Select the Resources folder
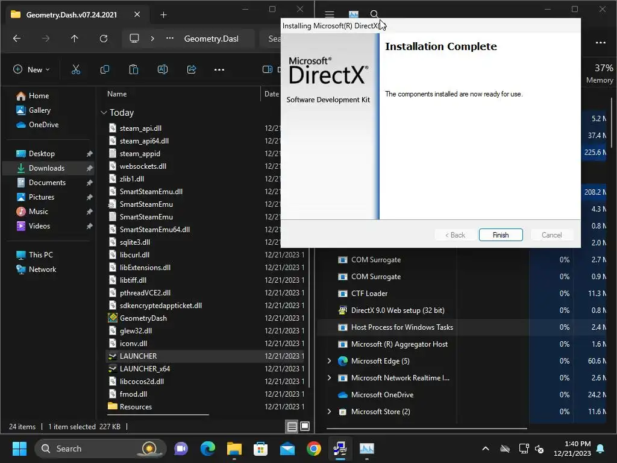This screenshot has width=617, height=463. [136, 407]
